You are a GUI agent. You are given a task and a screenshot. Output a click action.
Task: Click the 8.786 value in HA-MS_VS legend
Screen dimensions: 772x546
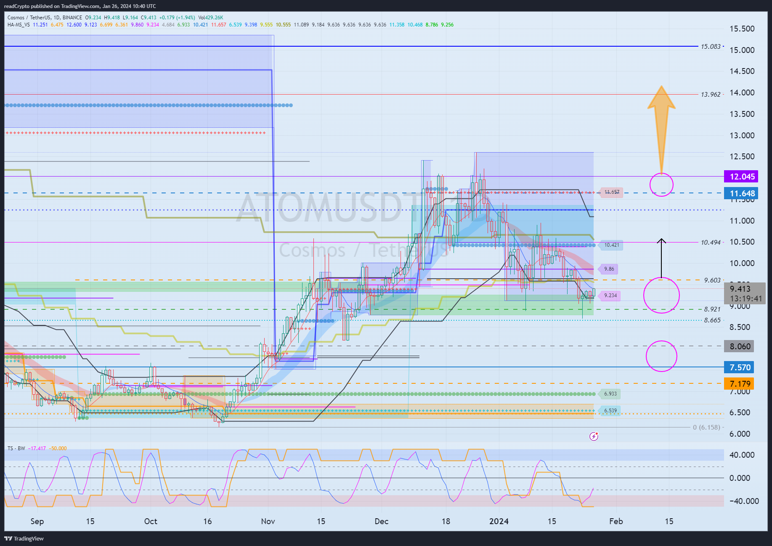pos(432,25)
